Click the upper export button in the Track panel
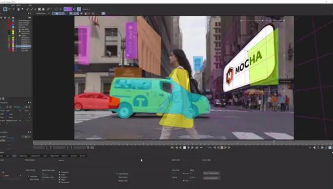The height and width of the screenshot is (189, 333). (x=211, y=173)
